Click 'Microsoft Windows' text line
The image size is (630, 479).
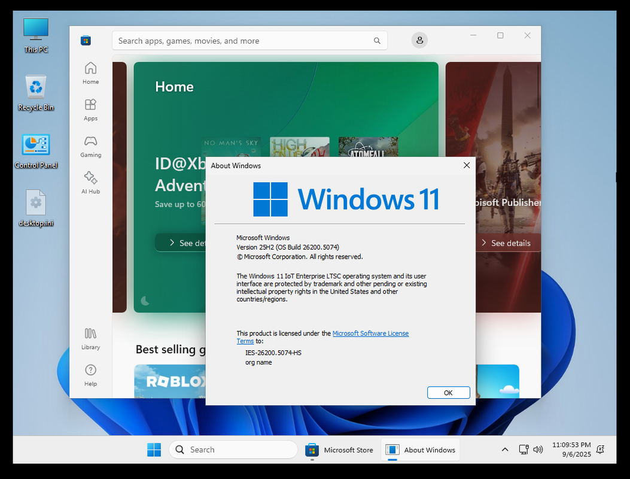[x=263, y=238]
